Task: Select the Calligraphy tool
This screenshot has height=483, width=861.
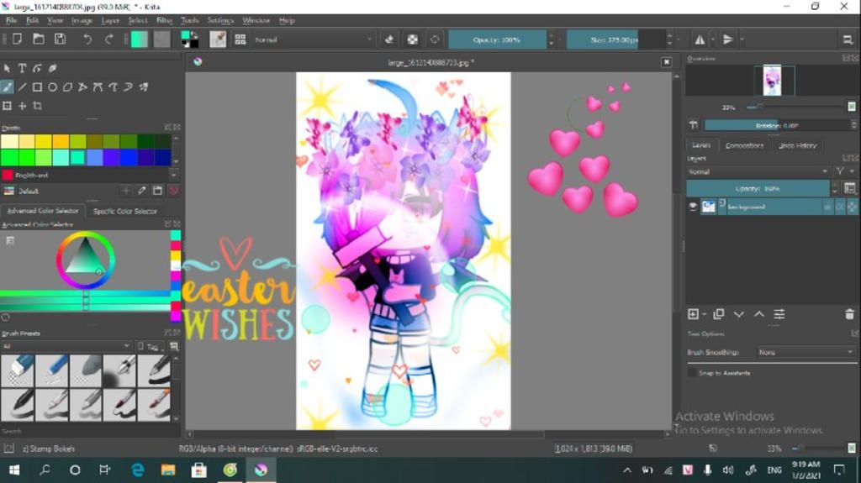Action: pyautogui.click(x=53, y=68)
